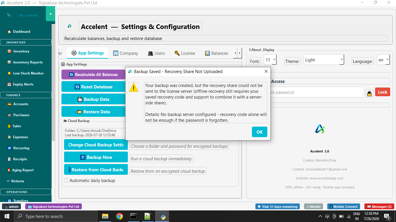
Task: Click the sidebar vertical scrollbar
Action: 53,83
